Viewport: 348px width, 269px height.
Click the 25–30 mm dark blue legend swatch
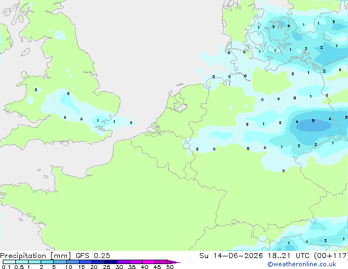tap(110, 262)
